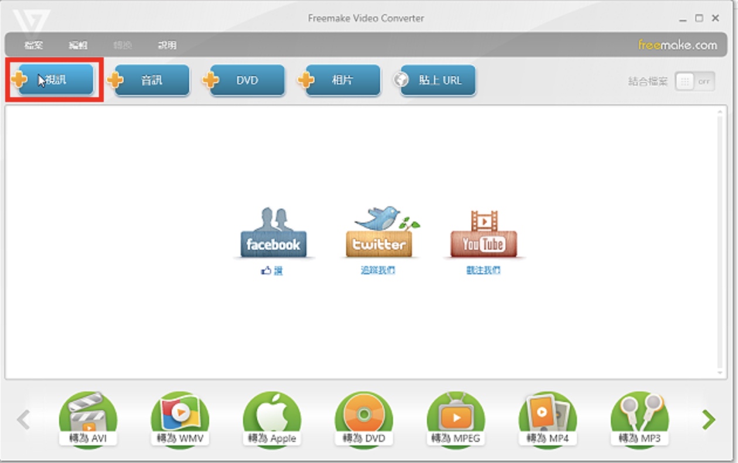Click the 關注我們 YouTube link
Screen dimensions: 738x463
point(483,270)
